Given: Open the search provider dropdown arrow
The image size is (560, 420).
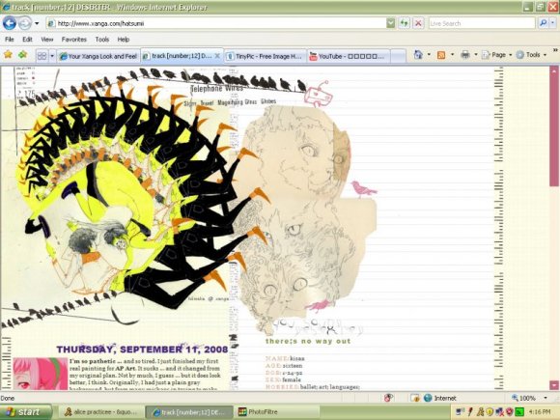Looking at the screenshot, I should coord(553,23).
